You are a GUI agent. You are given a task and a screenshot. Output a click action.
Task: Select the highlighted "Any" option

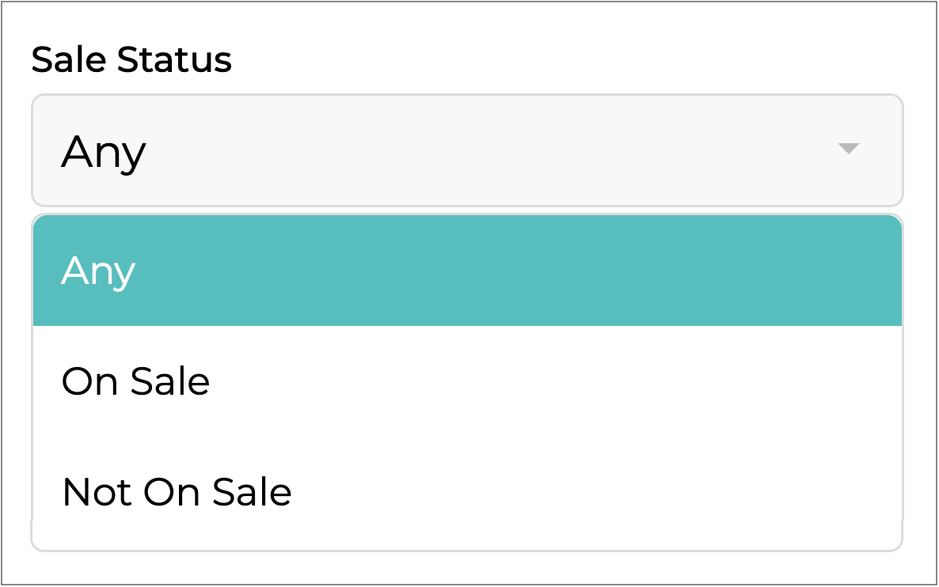click(467, 271)
